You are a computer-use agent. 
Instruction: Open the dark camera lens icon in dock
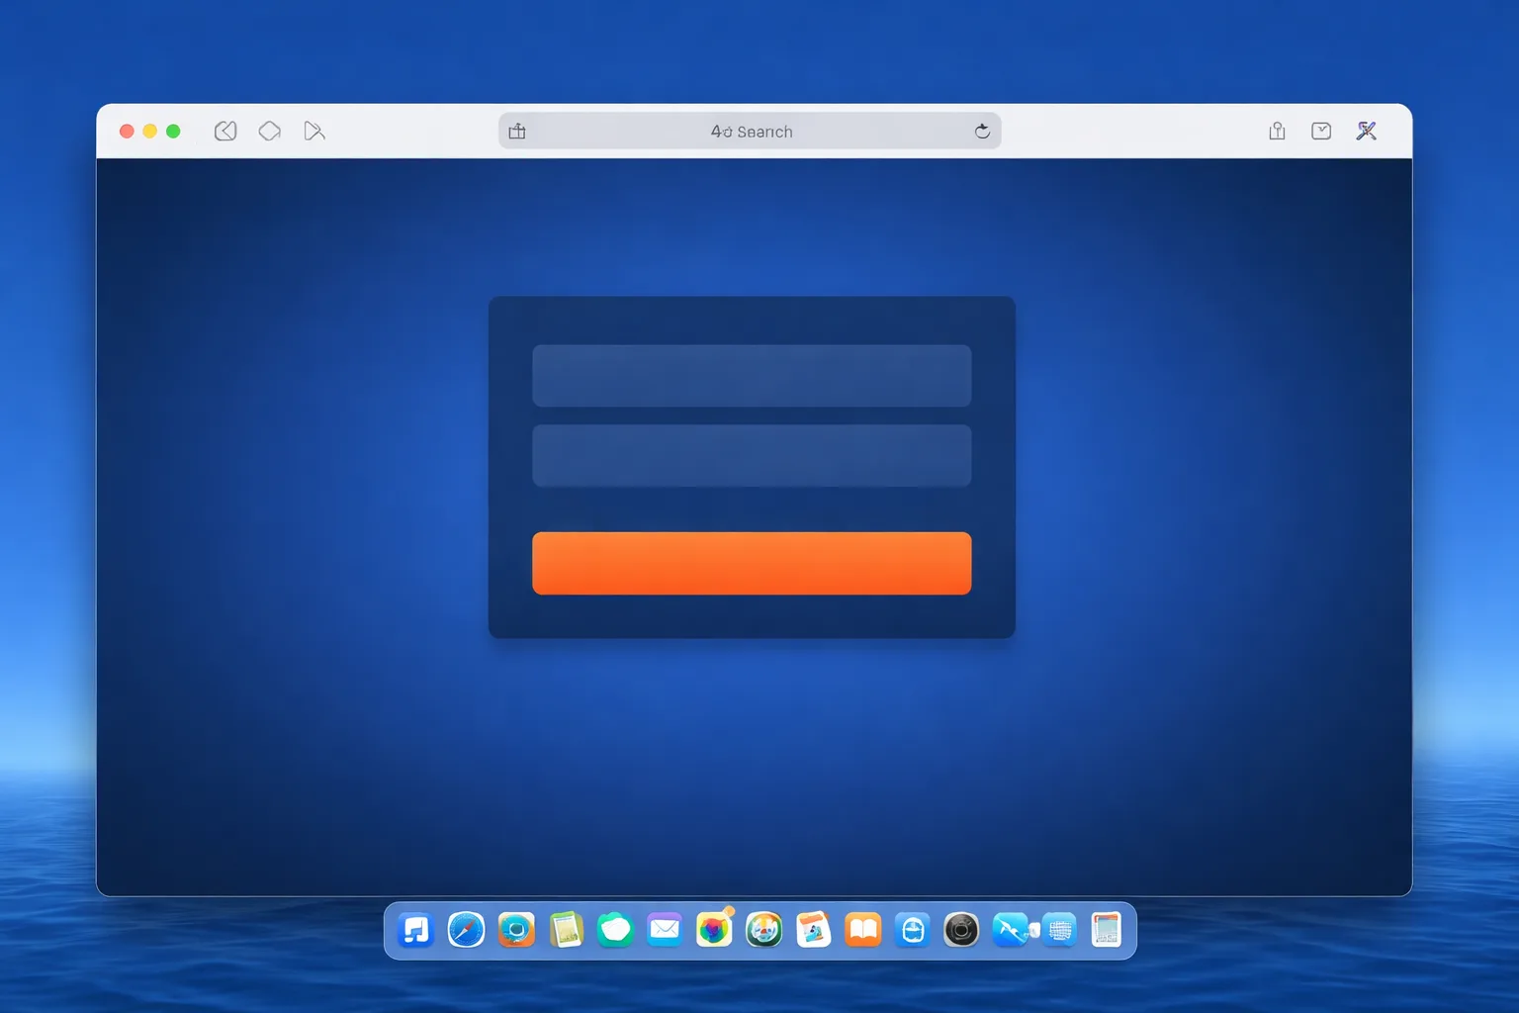[961, 930]
